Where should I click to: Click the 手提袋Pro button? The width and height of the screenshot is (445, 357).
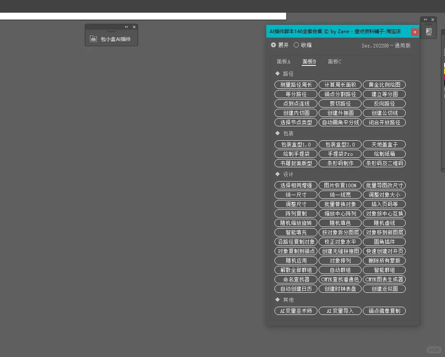[x=340, y=153]
